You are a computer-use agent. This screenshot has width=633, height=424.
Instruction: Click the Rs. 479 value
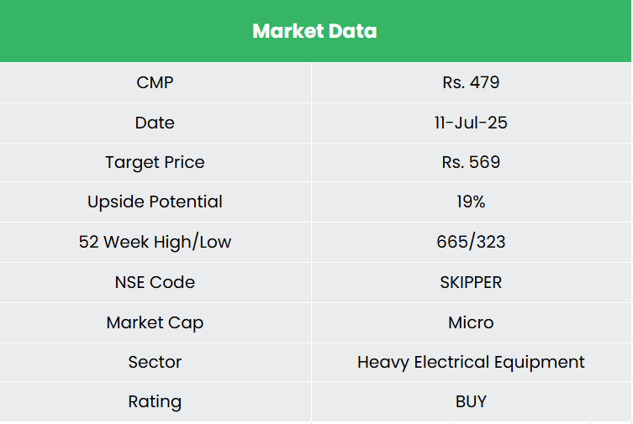471,82
